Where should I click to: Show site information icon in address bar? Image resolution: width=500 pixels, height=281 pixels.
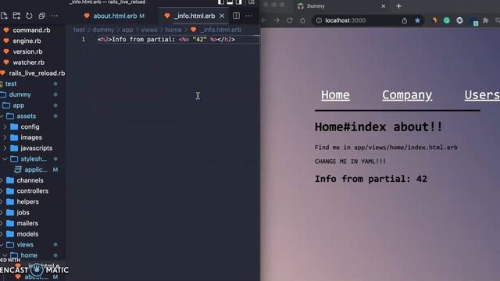coord(319,20)
